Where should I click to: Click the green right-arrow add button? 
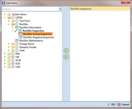point(66,51)
